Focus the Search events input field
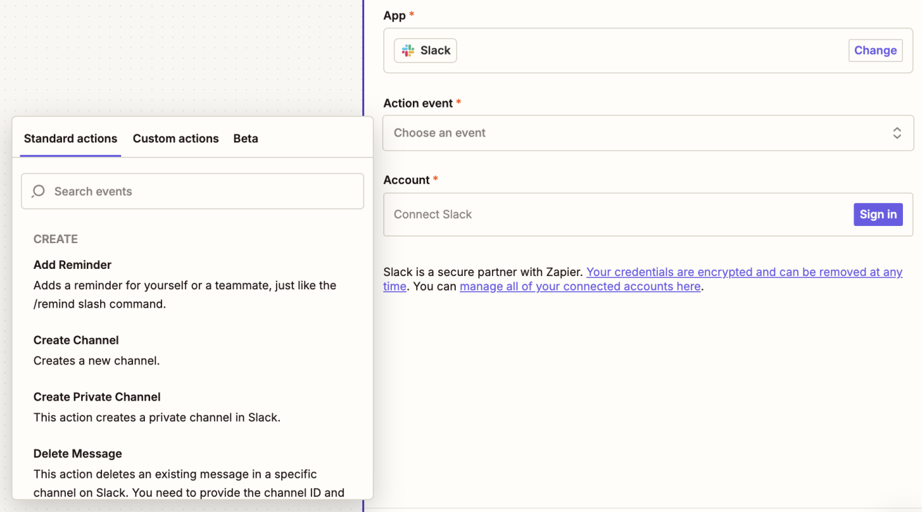922x512 pixels. (192, 191)
